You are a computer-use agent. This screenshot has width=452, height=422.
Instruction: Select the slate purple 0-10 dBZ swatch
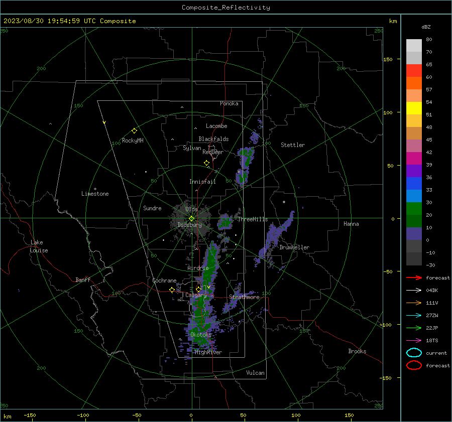(414, 234)
